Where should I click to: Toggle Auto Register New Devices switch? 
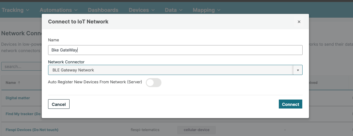153,82
